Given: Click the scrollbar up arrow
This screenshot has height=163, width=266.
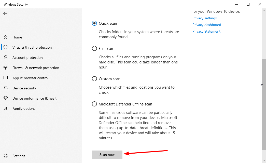Looking at the screenshot, I should click(x=264, y=10).
